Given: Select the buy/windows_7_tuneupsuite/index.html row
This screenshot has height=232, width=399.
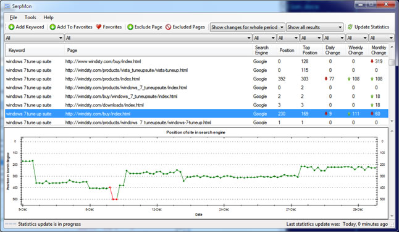Looking at the screenshot, I should [196, 97].
